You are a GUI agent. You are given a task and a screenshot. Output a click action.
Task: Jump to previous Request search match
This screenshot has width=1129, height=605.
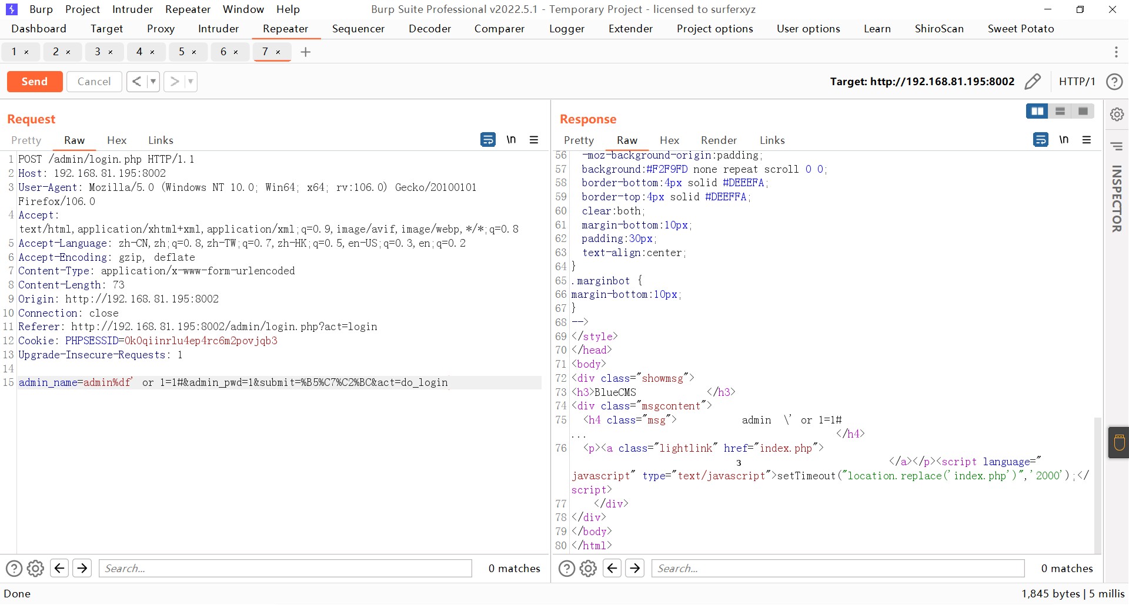point(59,568)
